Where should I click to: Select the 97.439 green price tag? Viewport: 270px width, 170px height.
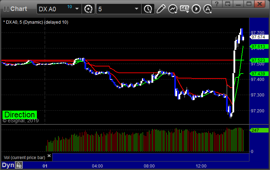(259, 74)
